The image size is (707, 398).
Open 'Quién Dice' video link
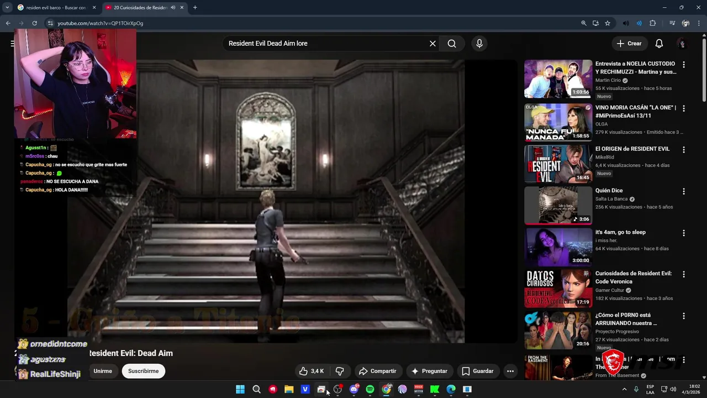pos(609,191)
